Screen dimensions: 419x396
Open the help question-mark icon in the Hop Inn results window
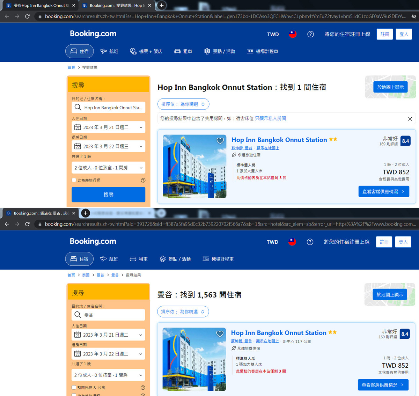(x=310, y=34)
